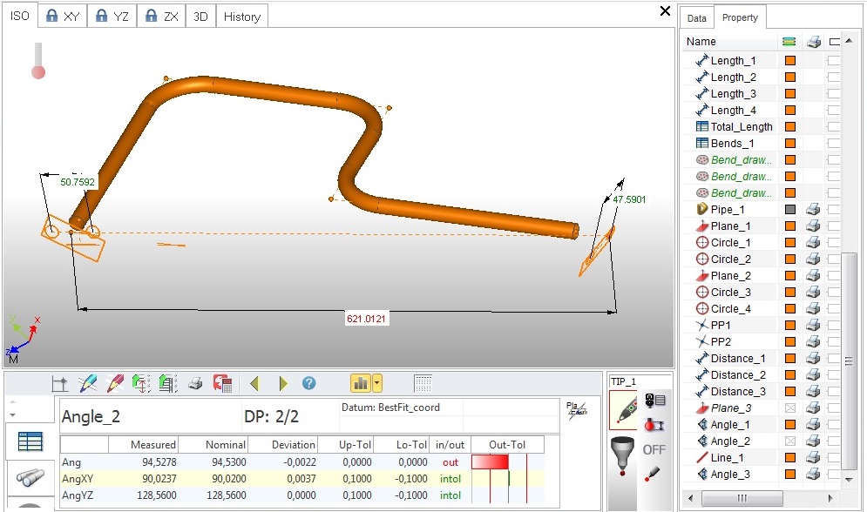Switch to the History tab

(x=241, y=17)
